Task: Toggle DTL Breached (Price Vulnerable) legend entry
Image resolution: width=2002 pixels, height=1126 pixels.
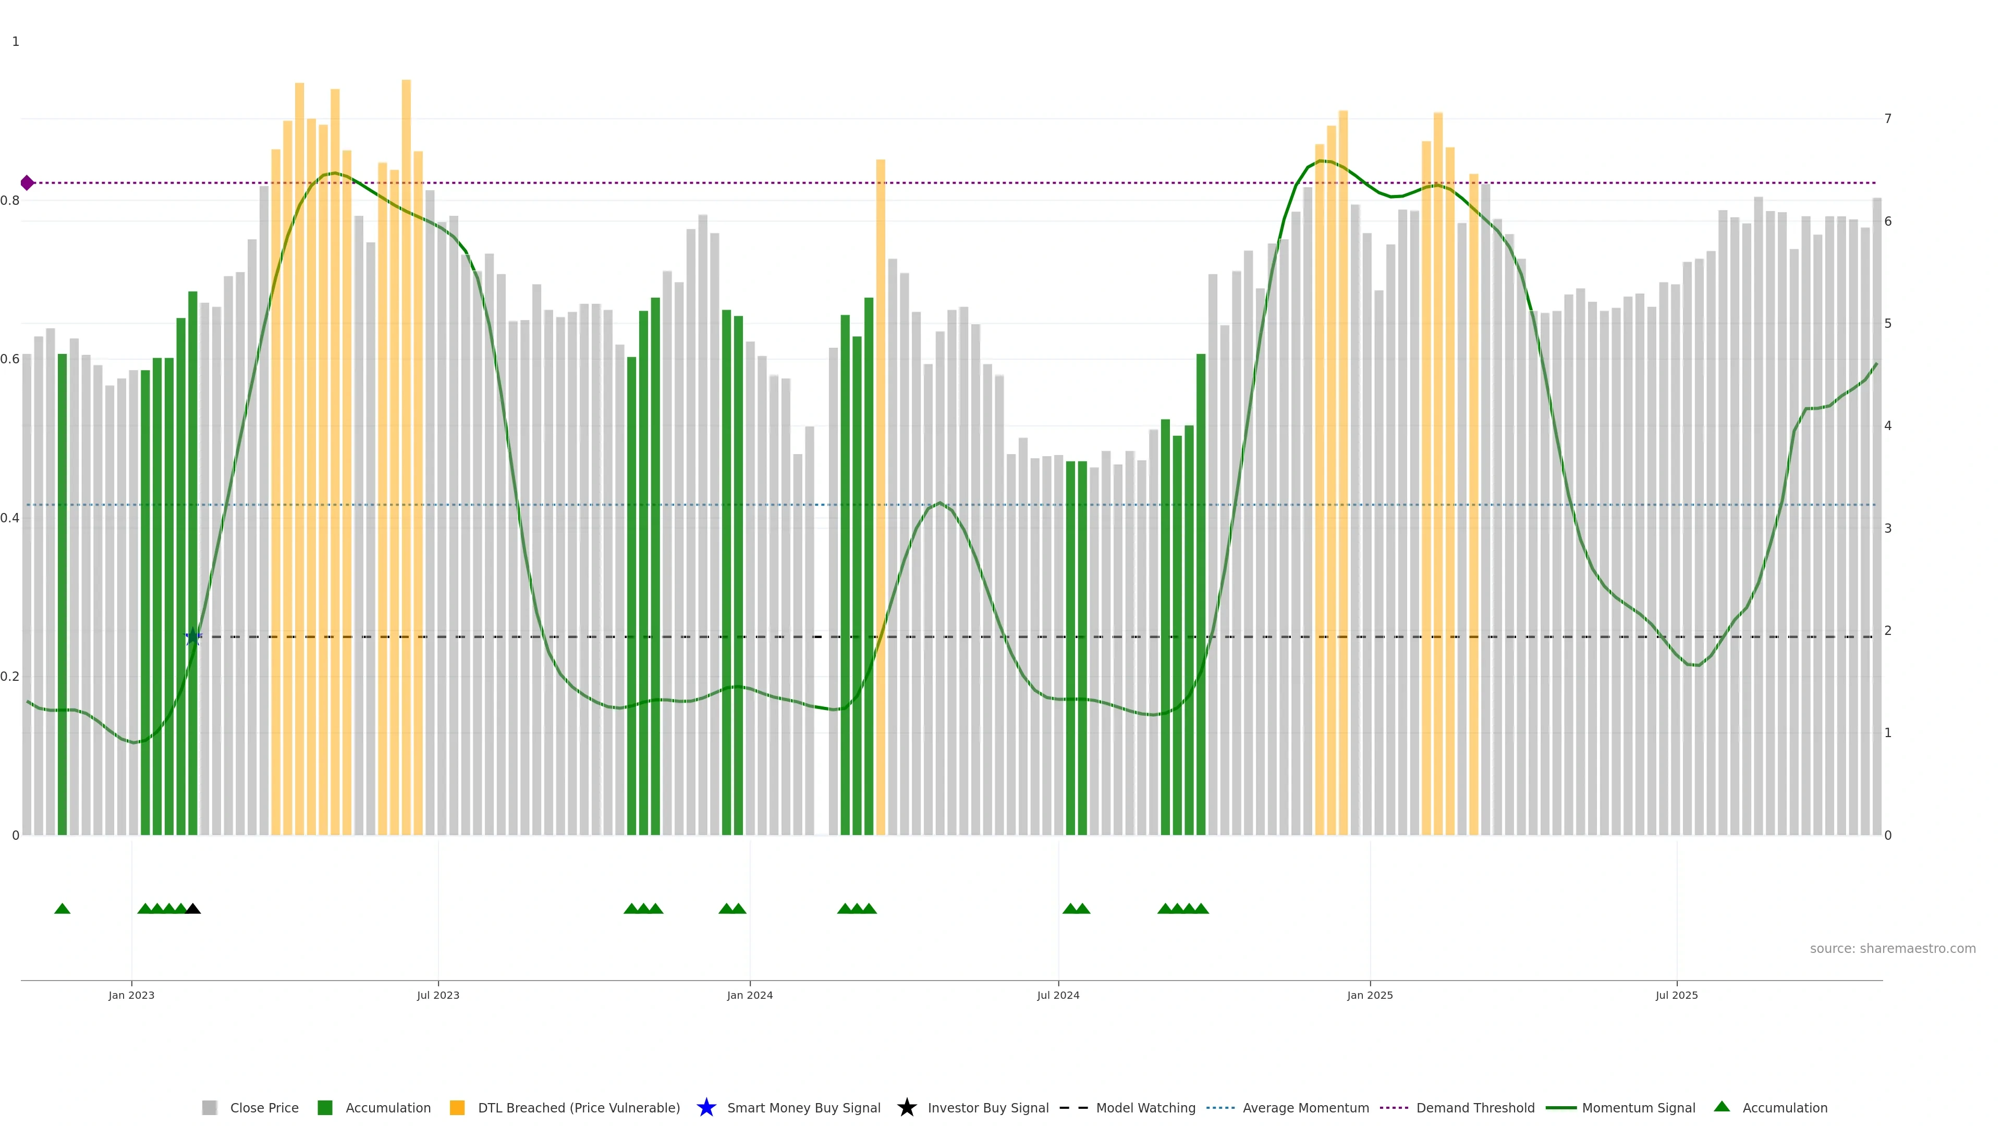Action: point(578,1107)
